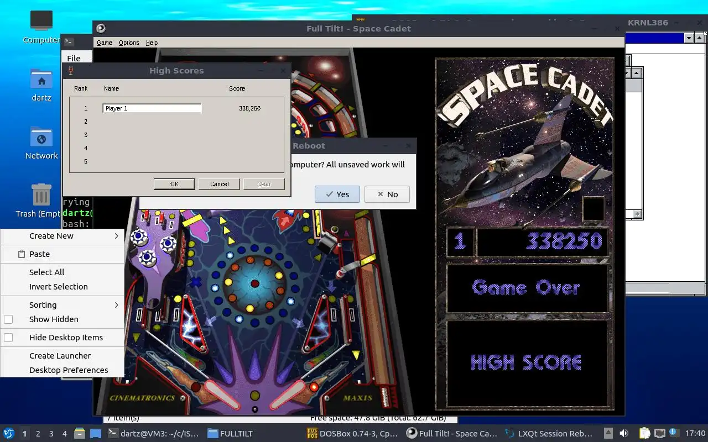The height and width of the screenshot is (442, 708).
Task: Switch to virtual desktop 3
Action: (x=51, y=434)
